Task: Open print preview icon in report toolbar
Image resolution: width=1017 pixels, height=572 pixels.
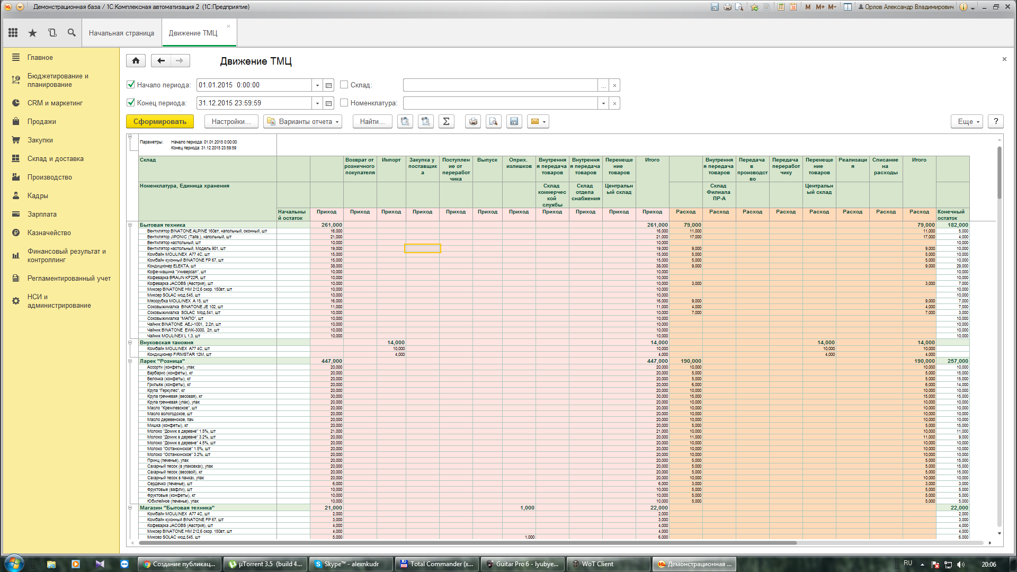Action: pyautogui.click(x=493, y=122)
